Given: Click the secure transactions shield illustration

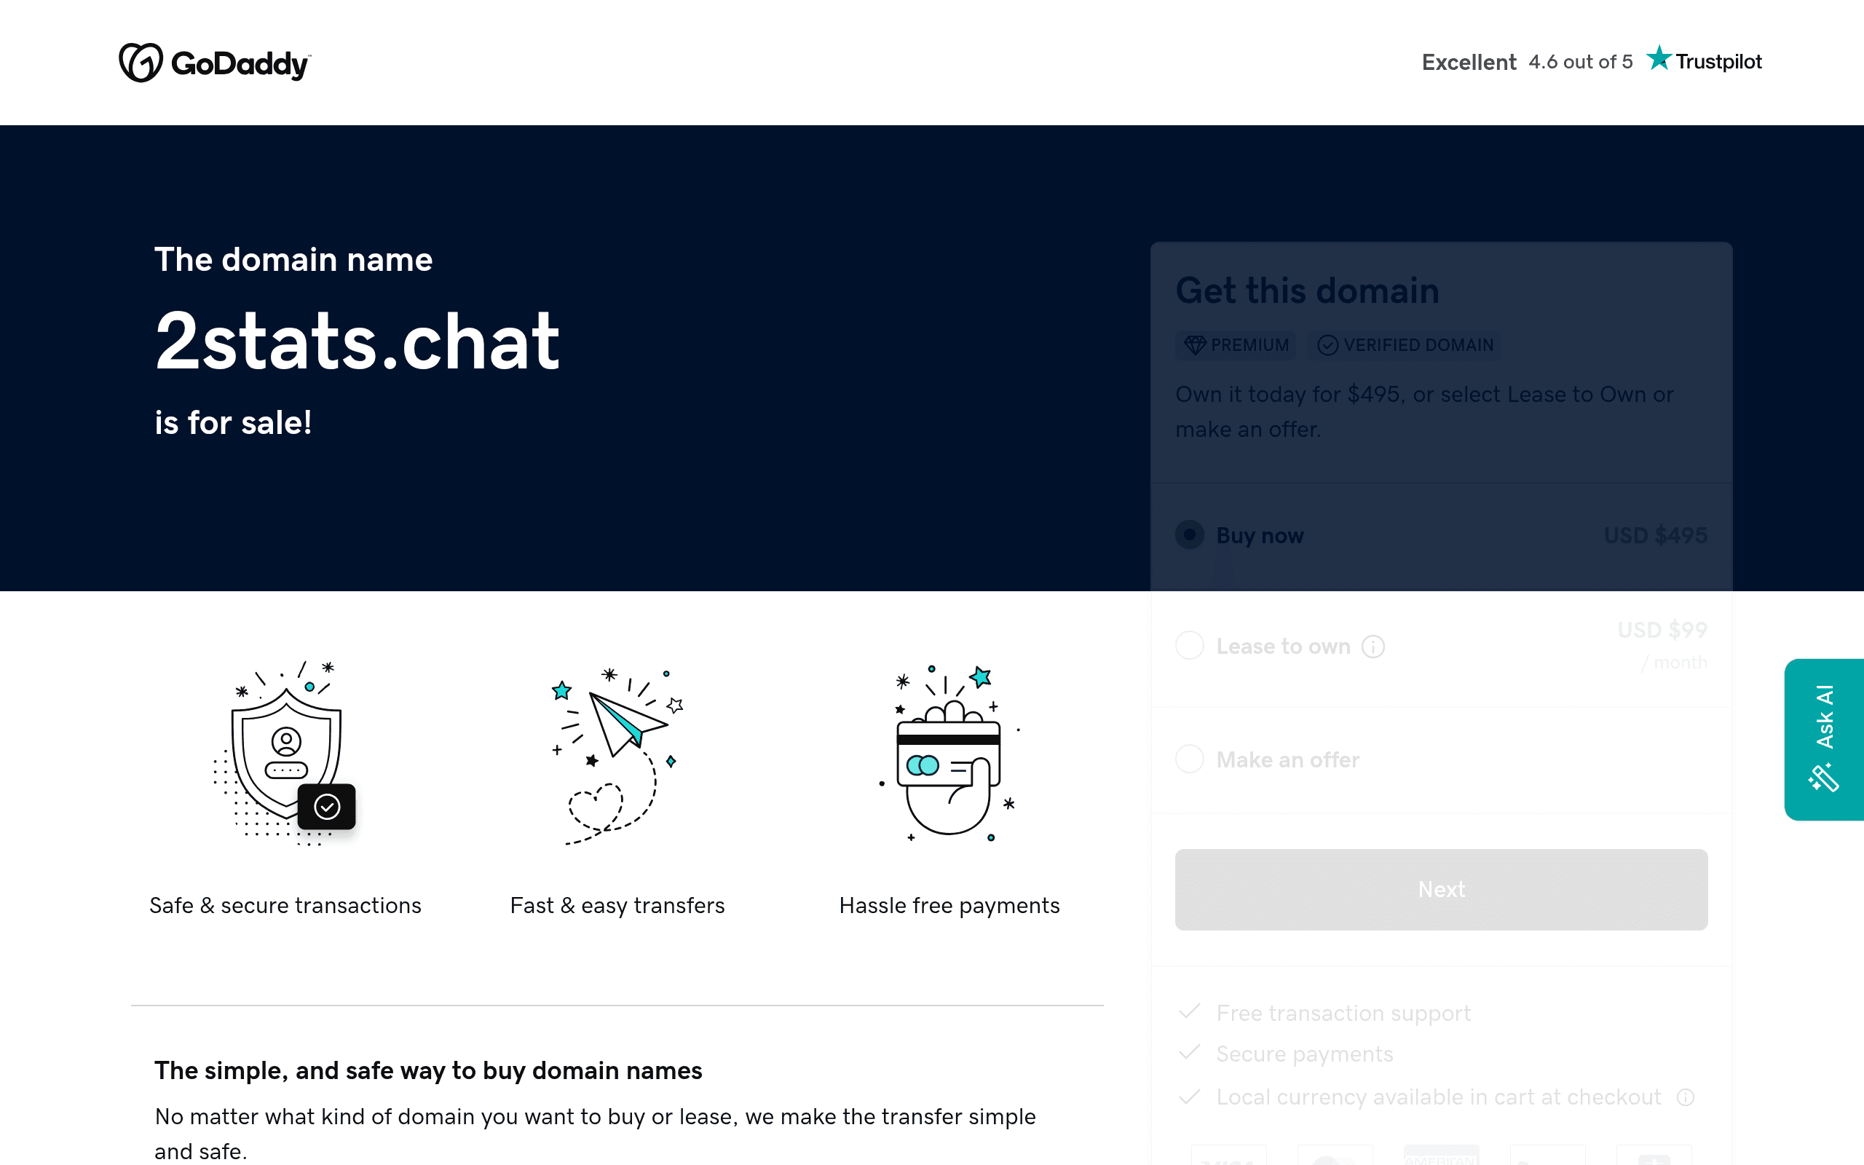Looking at the screenshot, I should tap(285, 752).
